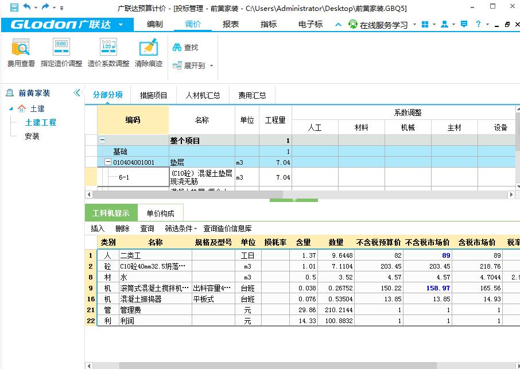Viewport: 520px width, 369px height.
Task: Select the 土建工程 tree item
Action: (x=41, y=122)
